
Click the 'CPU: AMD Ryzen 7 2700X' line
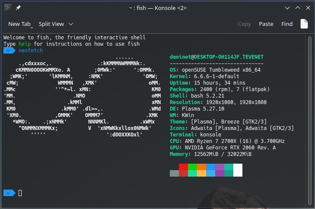point(227,141)
